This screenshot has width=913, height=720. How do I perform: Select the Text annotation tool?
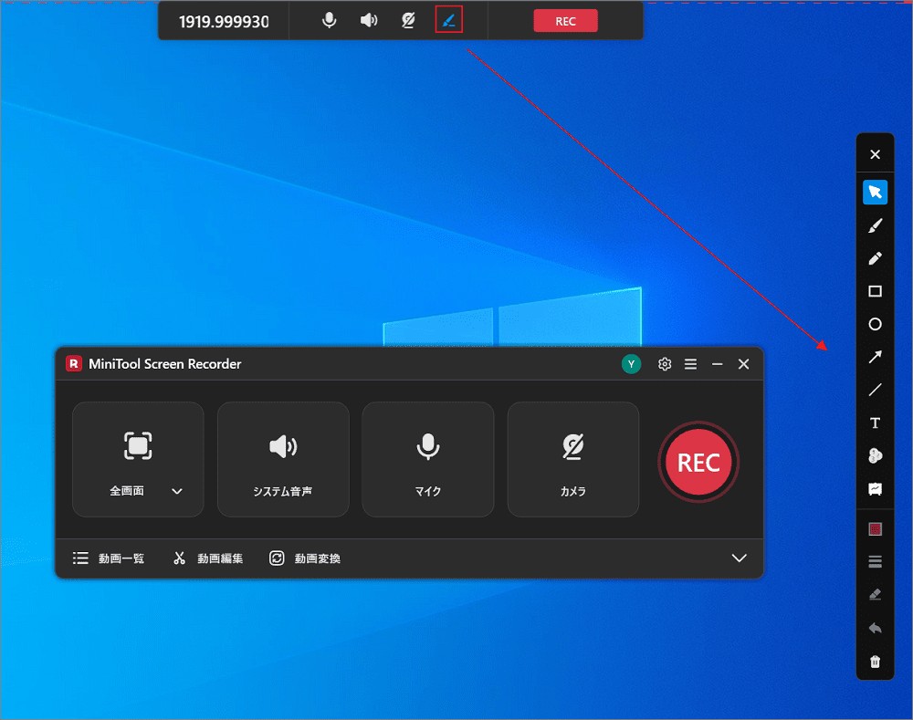tap(875, 423)
